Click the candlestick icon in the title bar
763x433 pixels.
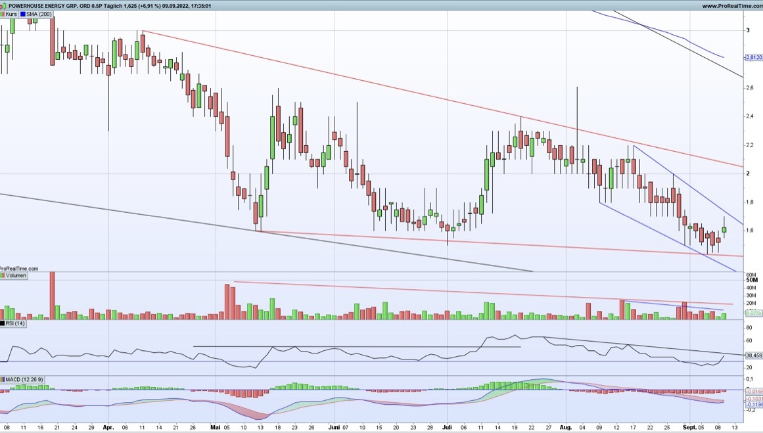click(x=5, y=5)
